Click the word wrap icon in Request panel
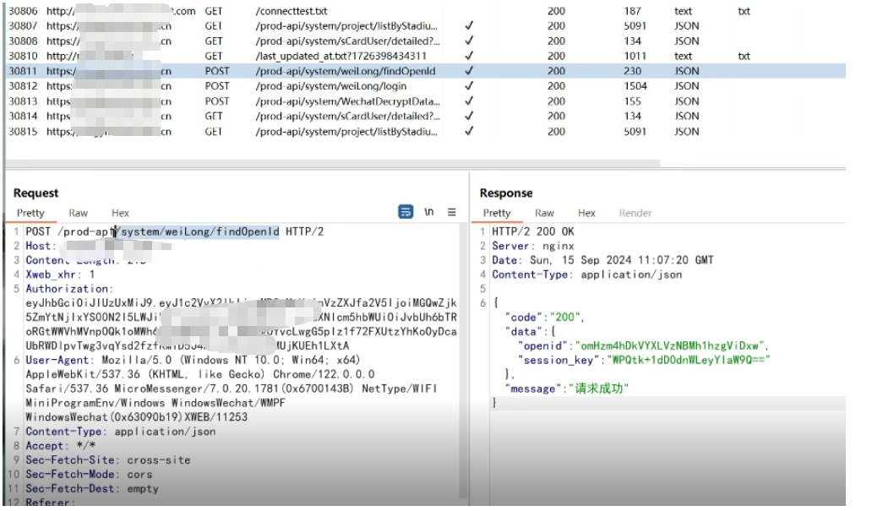This screenshot has width=883, height=511. [406, 212]
